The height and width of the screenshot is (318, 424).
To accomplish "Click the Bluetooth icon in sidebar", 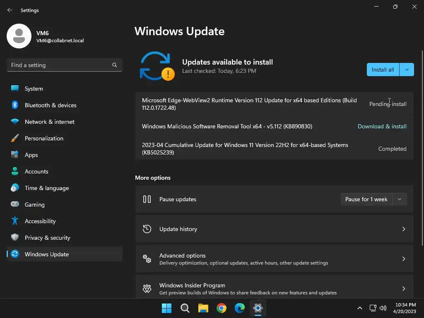I will click(15, 105).
